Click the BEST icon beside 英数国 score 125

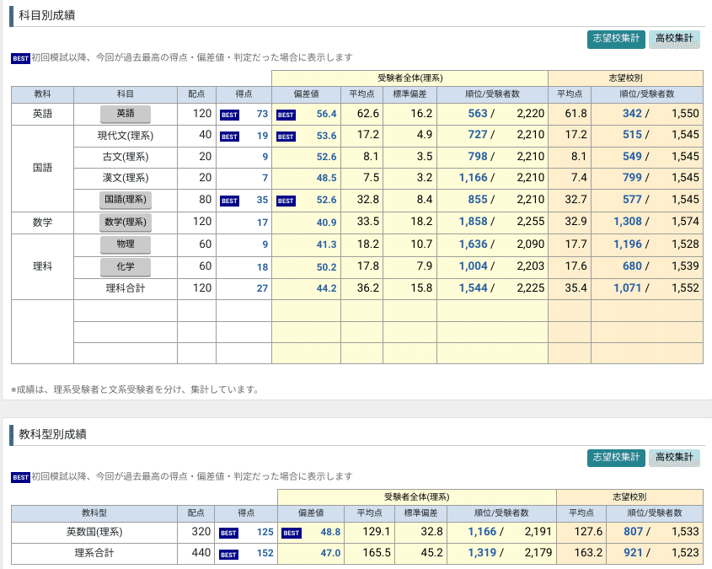coord(228,533)
